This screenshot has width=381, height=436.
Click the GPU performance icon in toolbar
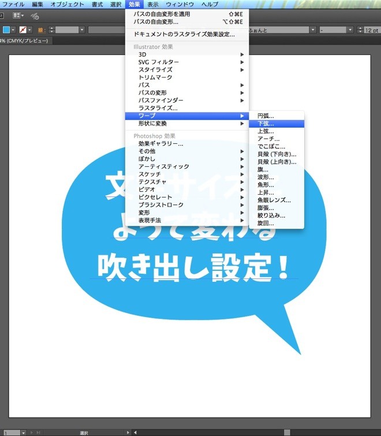[x=35, y=16]
